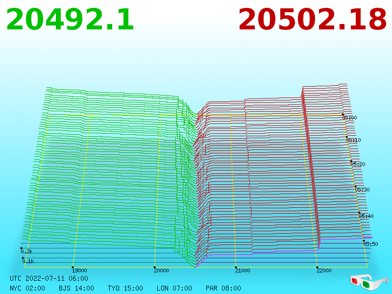Click the LON 07:00 time label
The height and width of the screenshot is (294, 392).
click(174, 288)
